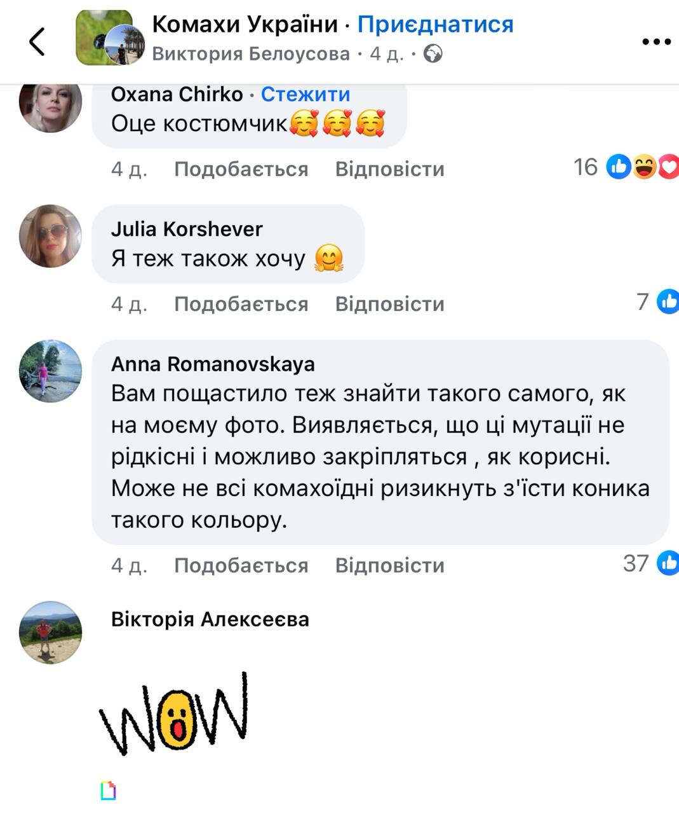Tap the small sticker pack icon below WOW

[109, 790]
